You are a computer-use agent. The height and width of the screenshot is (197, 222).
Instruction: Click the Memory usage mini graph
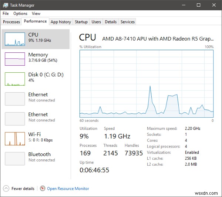tap(15, 59)
